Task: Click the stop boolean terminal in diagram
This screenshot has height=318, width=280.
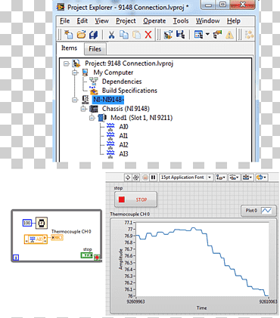Action: (x=86, y=255)
